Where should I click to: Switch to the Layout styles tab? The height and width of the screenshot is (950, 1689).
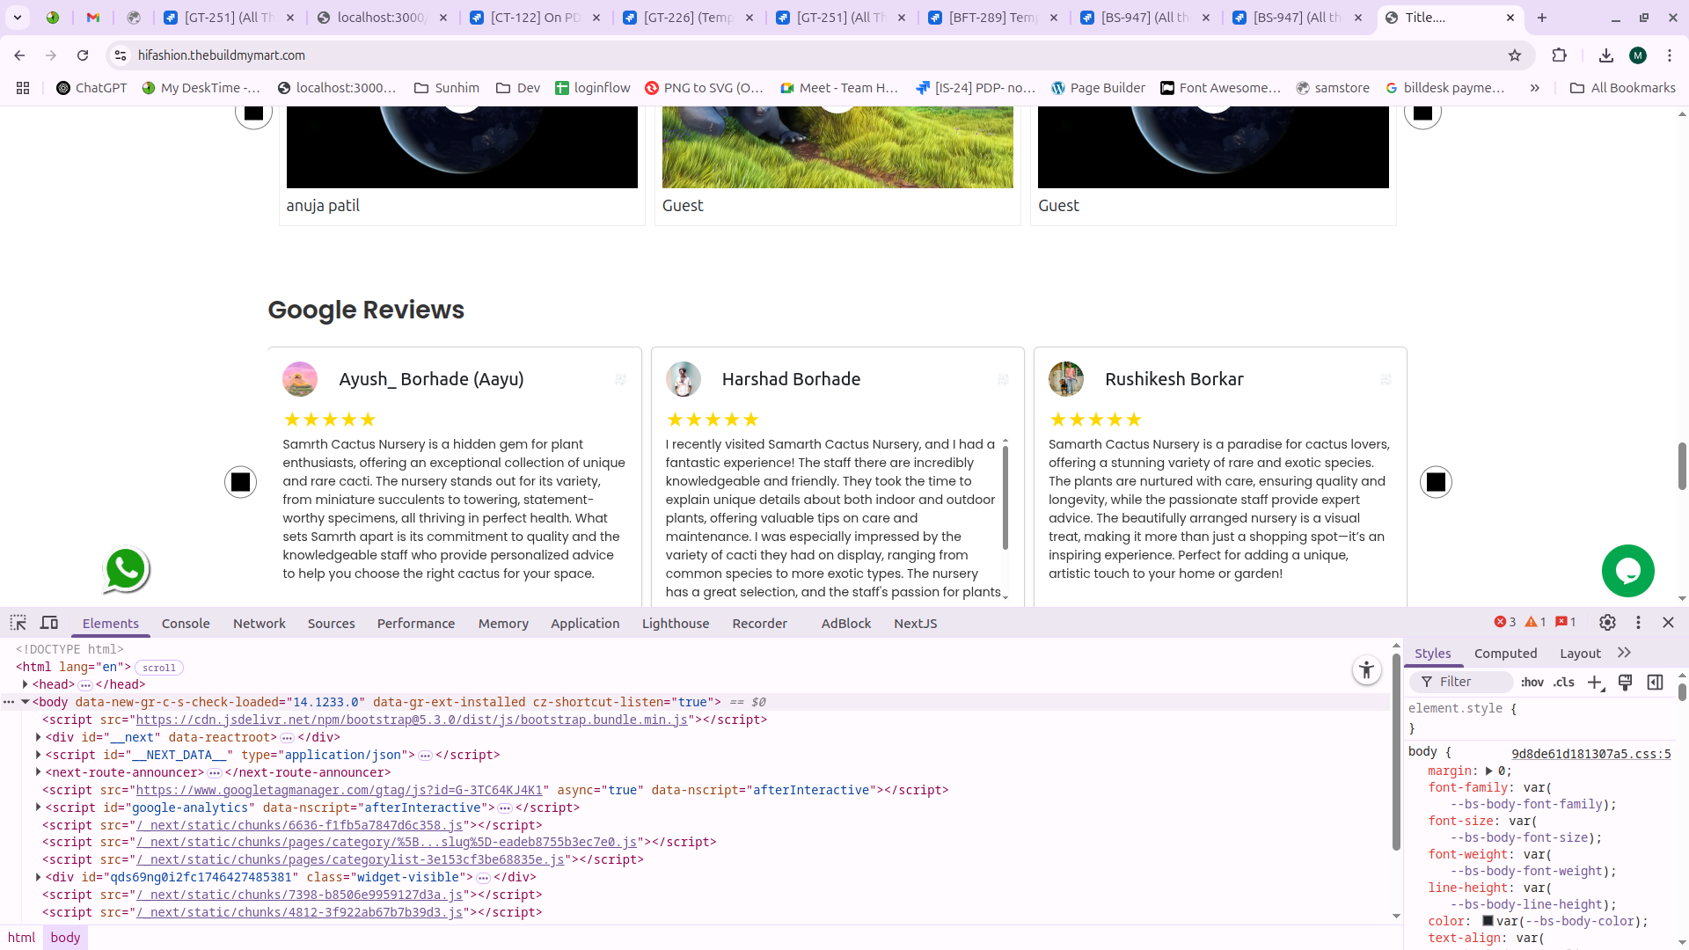[1580, 653]
